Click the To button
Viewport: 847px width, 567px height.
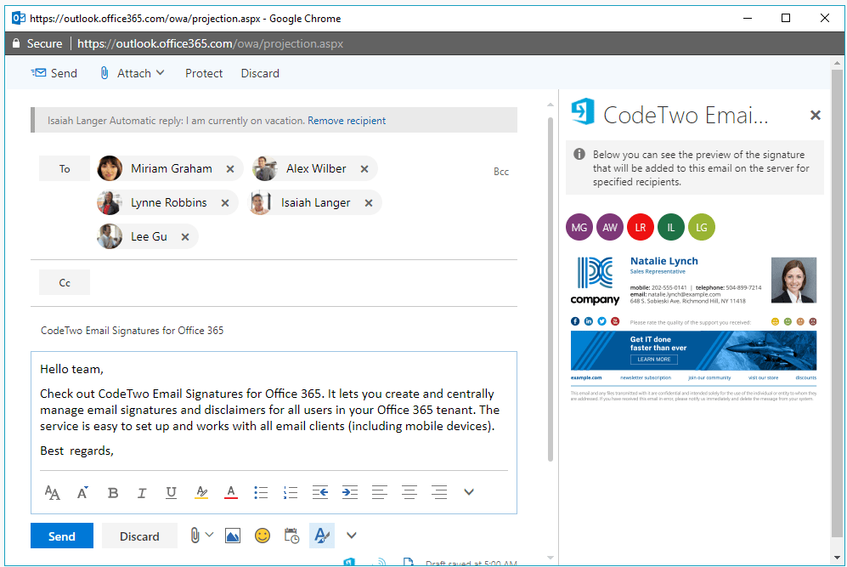65,168
